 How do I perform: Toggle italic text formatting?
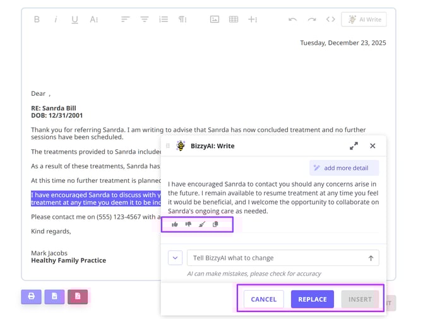pyautogui.click(x=56, y=20)
